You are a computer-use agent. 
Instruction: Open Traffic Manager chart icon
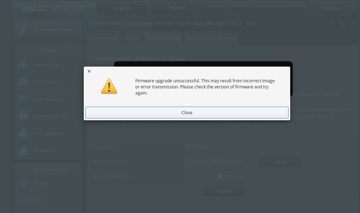(x=23, y=98)
